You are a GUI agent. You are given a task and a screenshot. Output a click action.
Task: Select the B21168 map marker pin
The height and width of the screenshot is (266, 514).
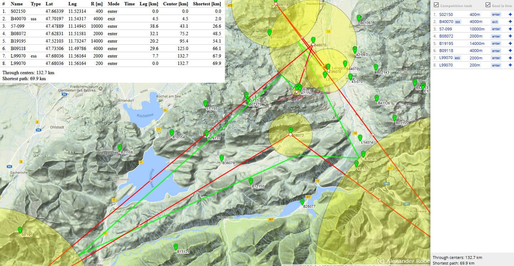[120, 148]
